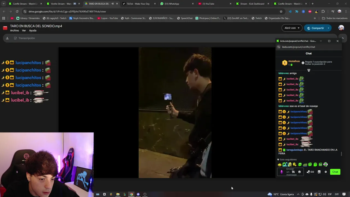Mute audio on TARO EN BUSCA tab

tap(112, 4)
